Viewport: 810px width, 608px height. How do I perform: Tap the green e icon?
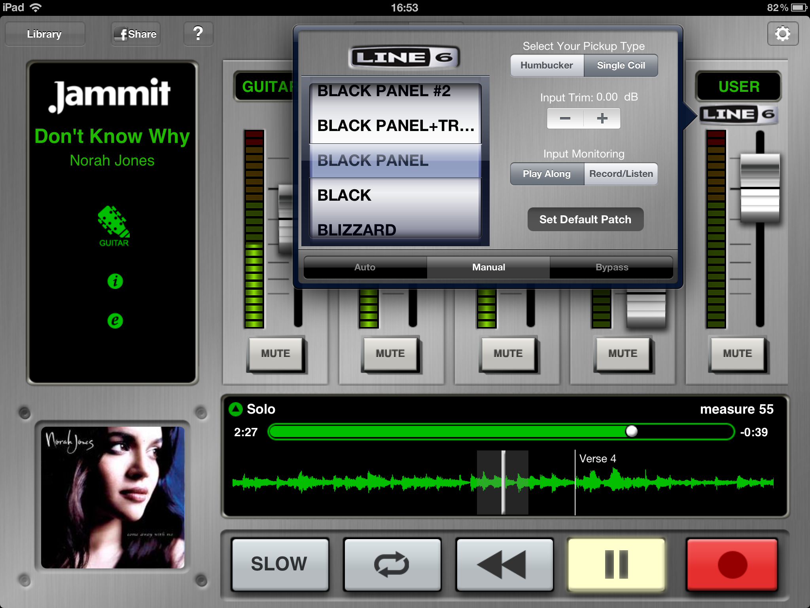tap(115, 320)
